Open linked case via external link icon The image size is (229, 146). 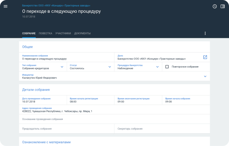[205, 57]
